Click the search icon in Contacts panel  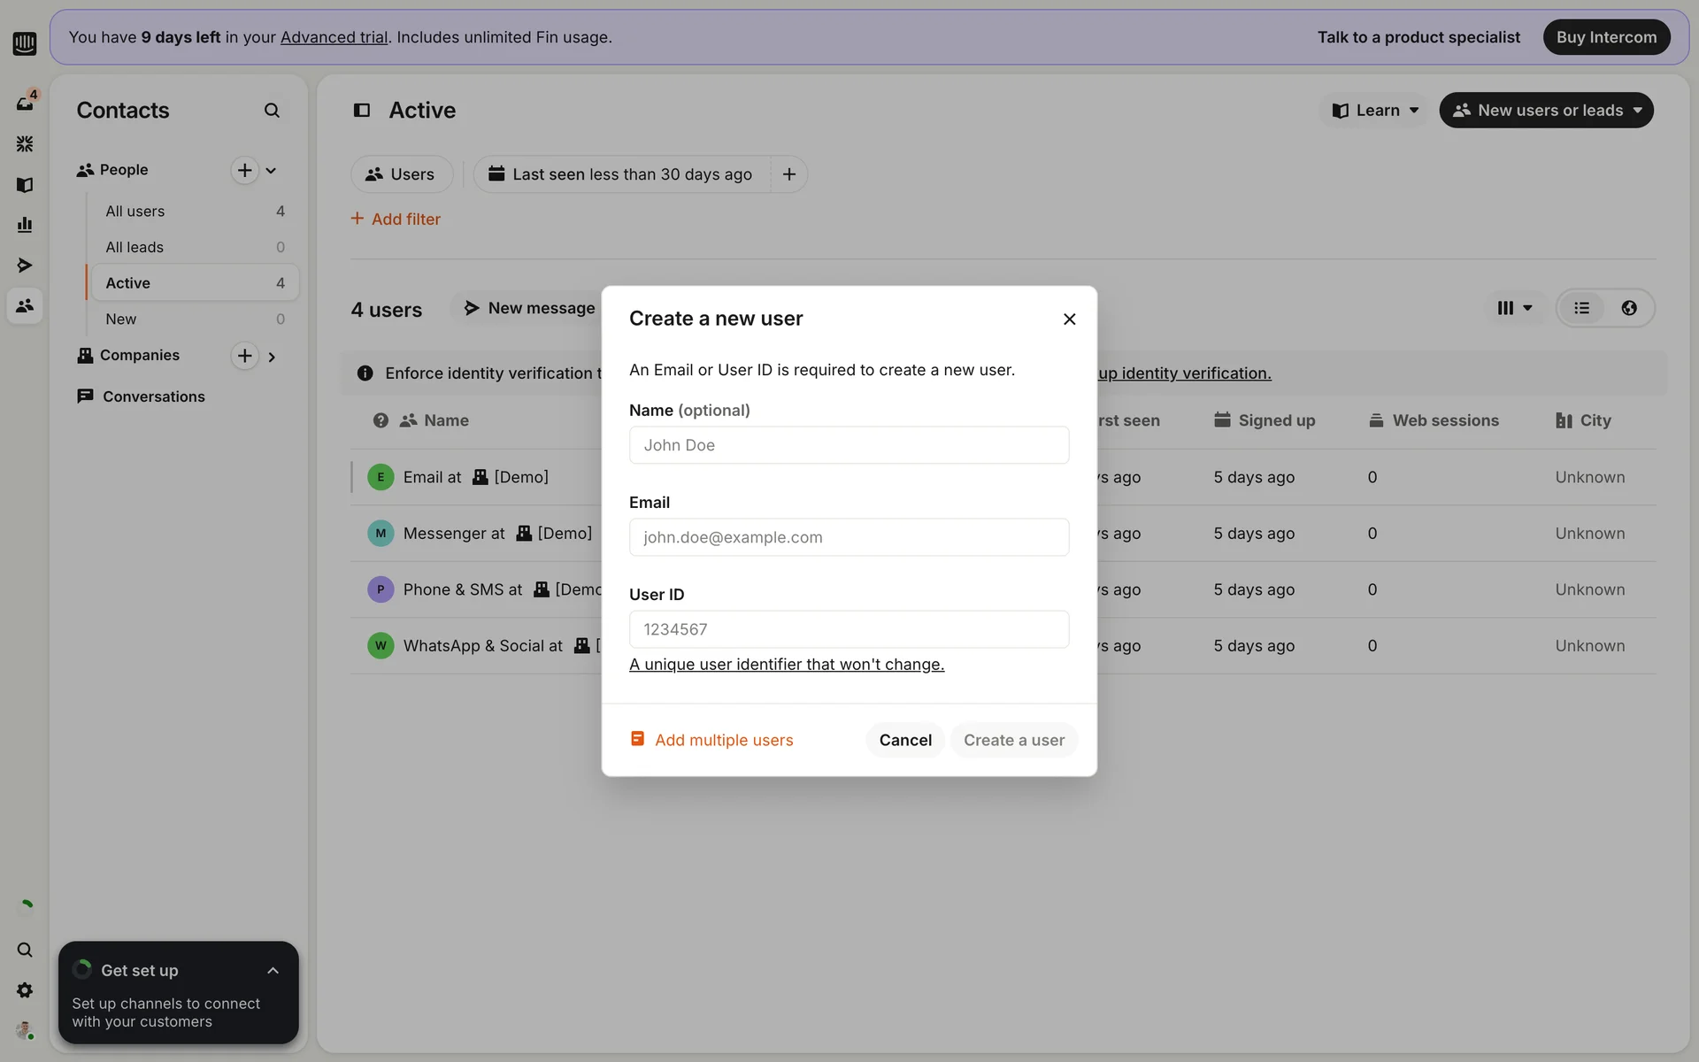[272, 111]
